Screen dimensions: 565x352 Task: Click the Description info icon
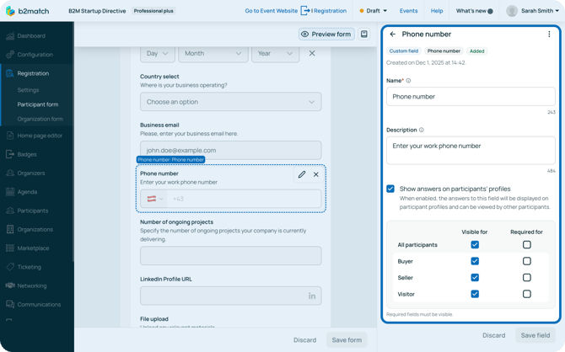(x=422, y=131)
